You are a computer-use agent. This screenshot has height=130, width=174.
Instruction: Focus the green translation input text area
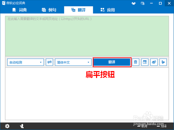(x=87, y=36)
